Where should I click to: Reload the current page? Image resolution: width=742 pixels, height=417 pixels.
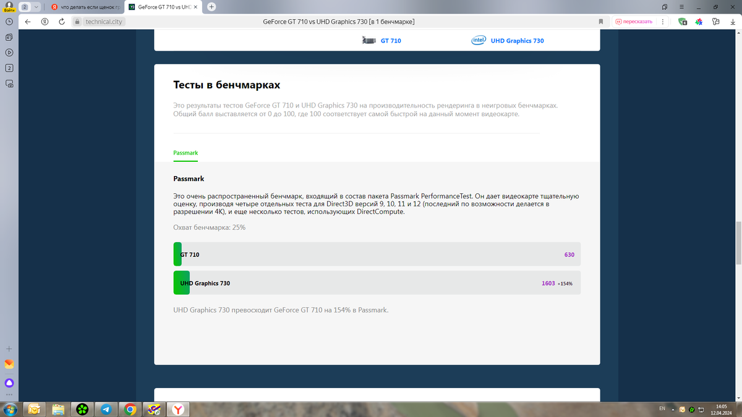point(62,21)
